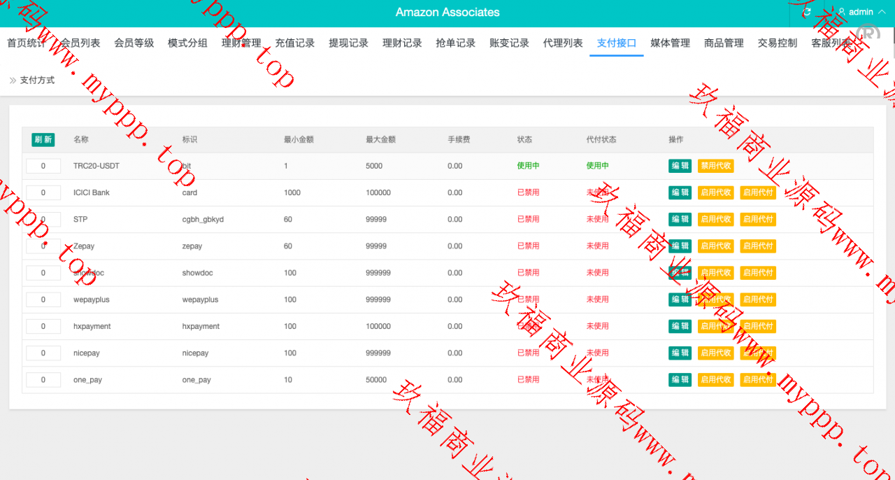Enable 启用代付 for the one_pay row
Viewport: 895px width, 480px height.
pos(758,379)
